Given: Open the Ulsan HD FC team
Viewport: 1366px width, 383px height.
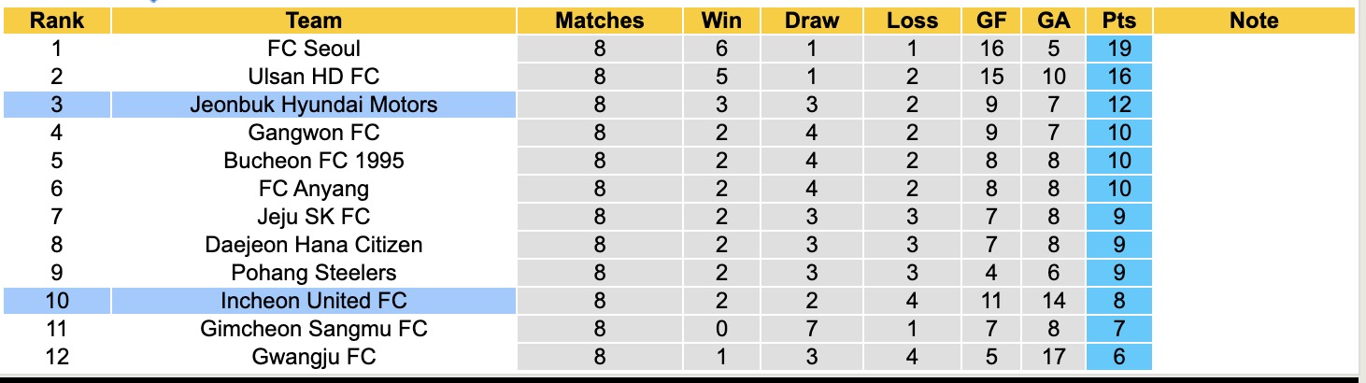Looking at the screenshot, I should [314, 77].
